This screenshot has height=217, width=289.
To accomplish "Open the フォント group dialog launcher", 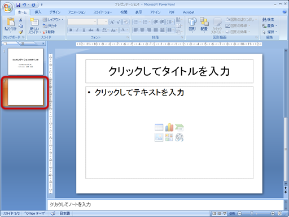I will (128, 37).
